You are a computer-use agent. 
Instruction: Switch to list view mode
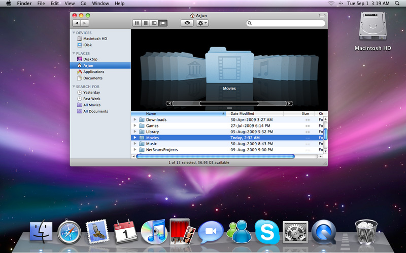146,23
